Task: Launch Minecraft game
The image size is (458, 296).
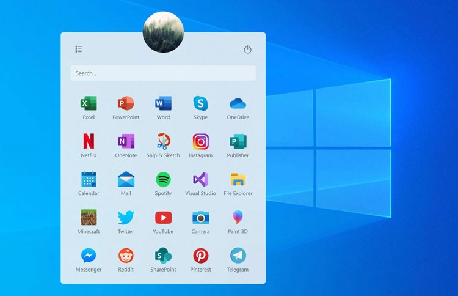Action: tap(89, 218)
